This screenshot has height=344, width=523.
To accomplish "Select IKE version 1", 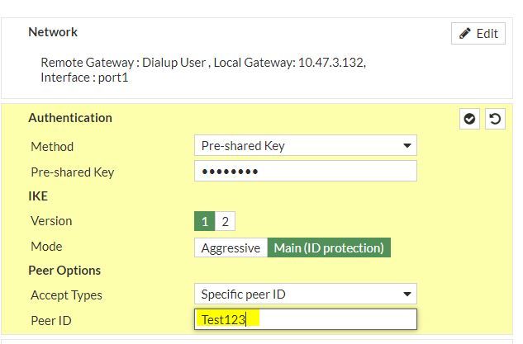I will tap(204, 221).
